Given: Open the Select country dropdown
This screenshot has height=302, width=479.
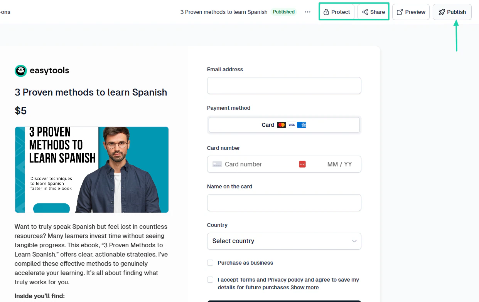Looking at the screenshot, I should (x=284, y=241).
